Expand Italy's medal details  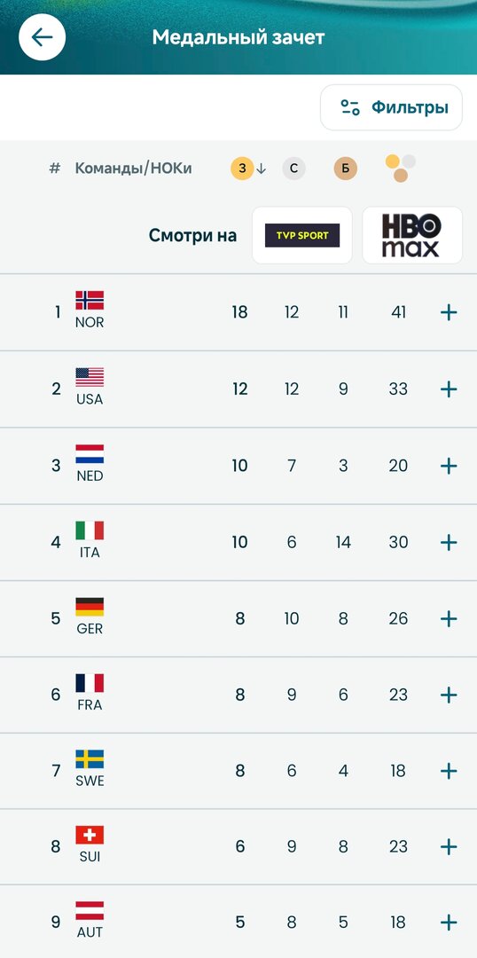click(x=449, y=543)
